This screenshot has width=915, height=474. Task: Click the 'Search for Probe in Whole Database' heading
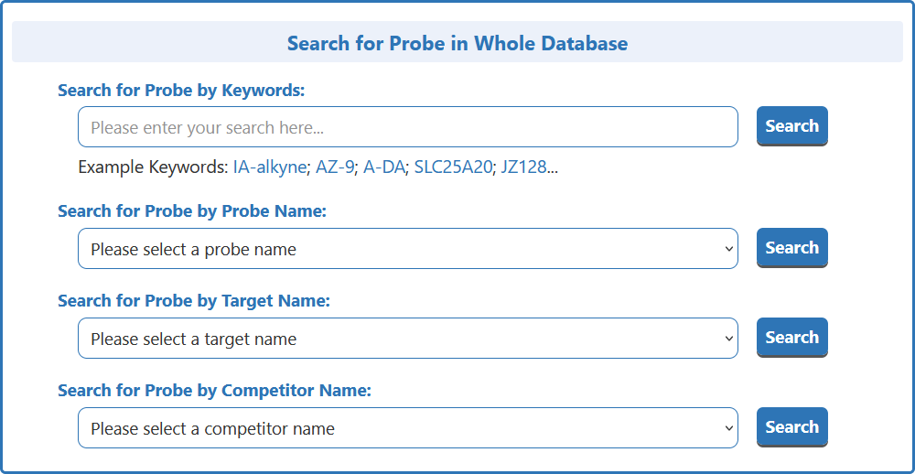457,43
